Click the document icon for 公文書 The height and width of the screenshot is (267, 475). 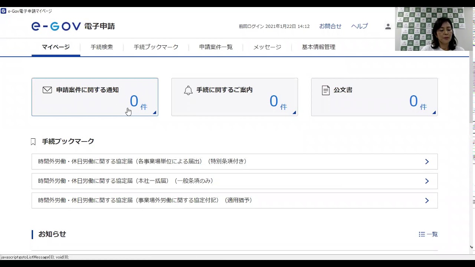(326, 90)
